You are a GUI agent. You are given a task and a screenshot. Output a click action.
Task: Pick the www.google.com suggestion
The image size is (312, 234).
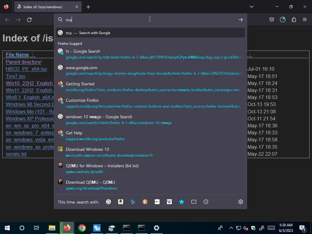point(151,70)
